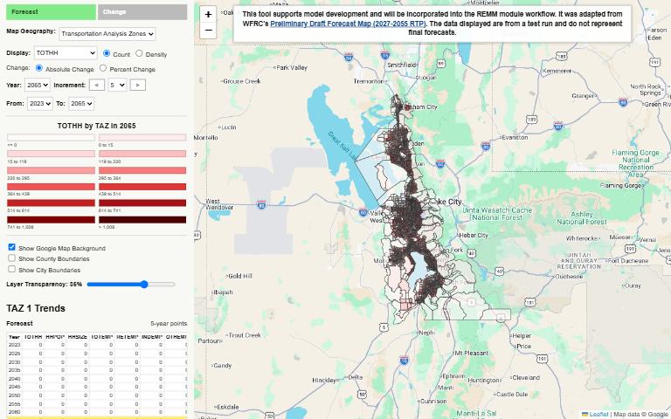Click the 2060 row in trends table
This screenshot has width=671, height=419.
(x=97, y=412)
